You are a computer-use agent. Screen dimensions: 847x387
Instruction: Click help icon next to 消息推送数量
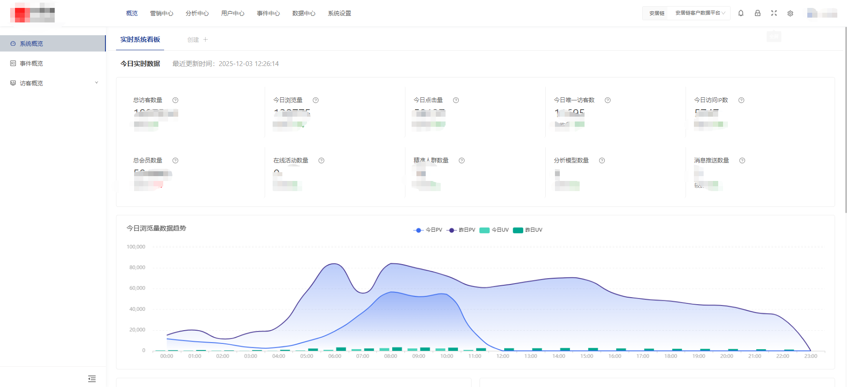coord(742,160)
